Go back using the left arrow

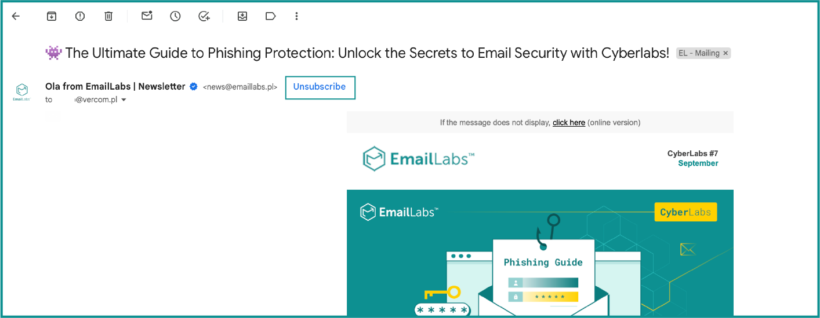pos(16,16)
